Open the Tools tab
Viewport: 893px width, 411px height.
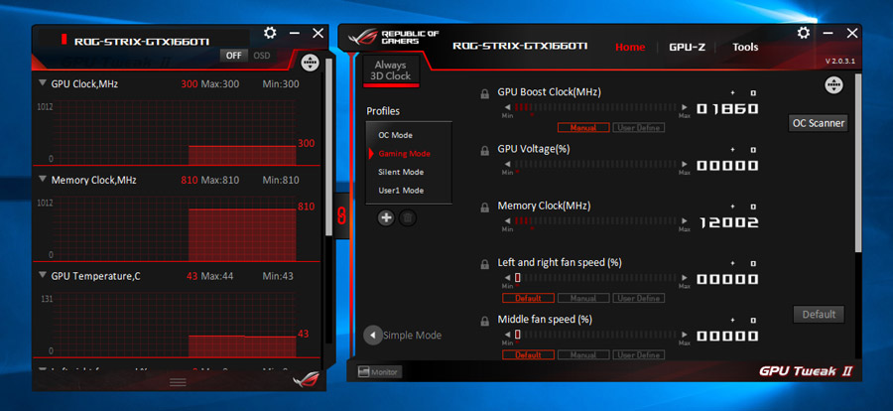[745, 48]
